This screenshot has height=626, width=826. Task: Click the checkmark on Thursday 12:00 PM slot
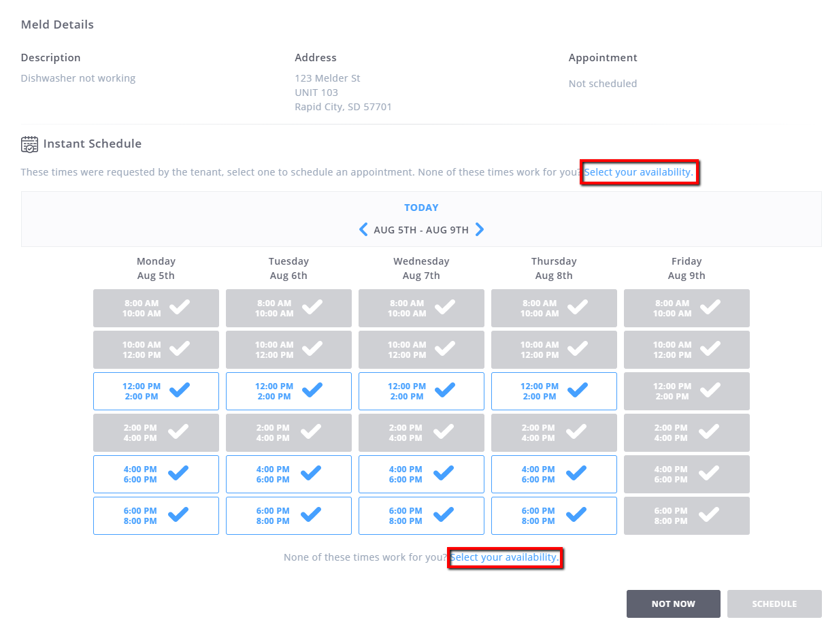(578, 389)
